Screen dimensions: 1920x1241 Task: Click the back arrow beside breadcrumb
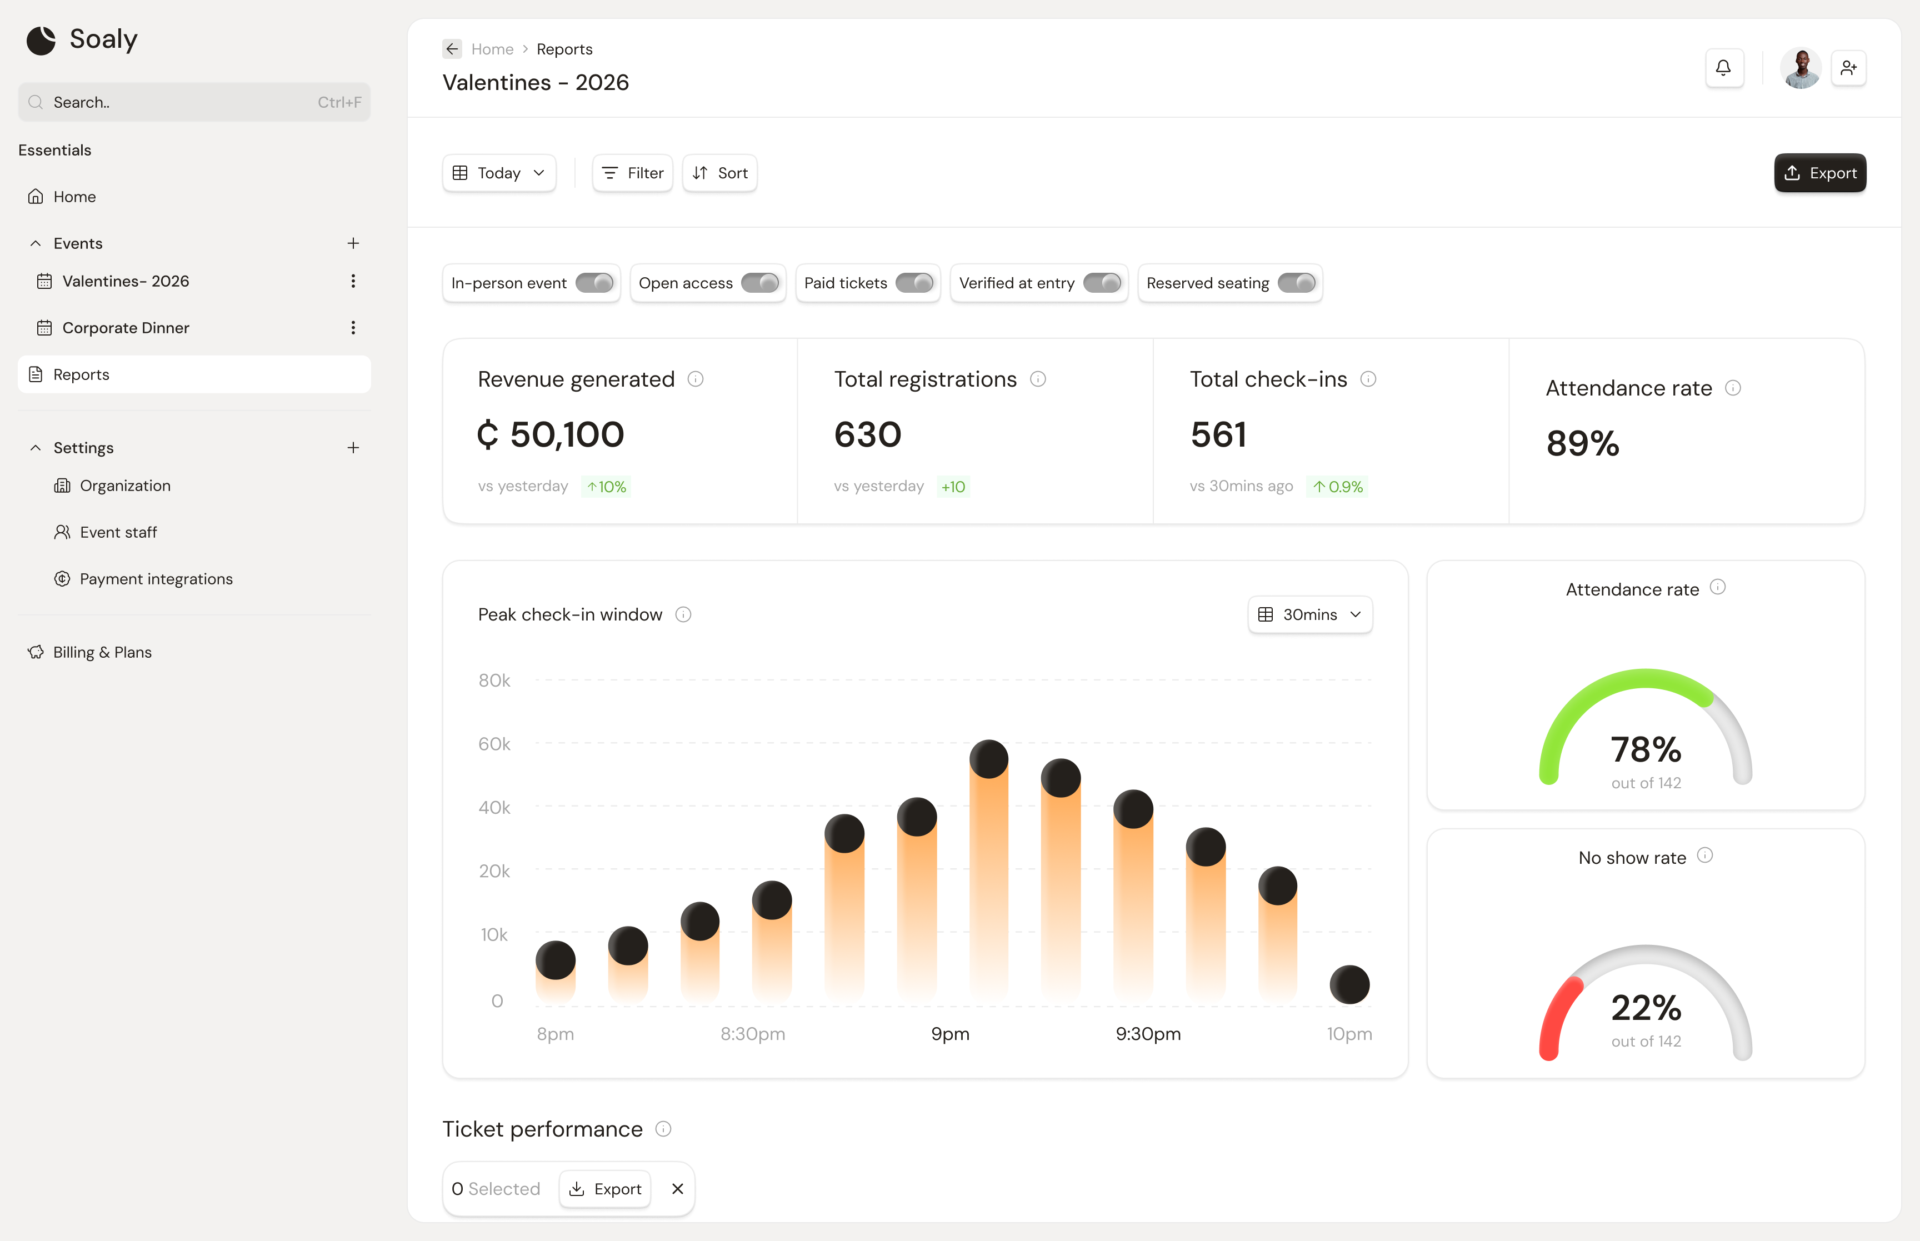452,49
